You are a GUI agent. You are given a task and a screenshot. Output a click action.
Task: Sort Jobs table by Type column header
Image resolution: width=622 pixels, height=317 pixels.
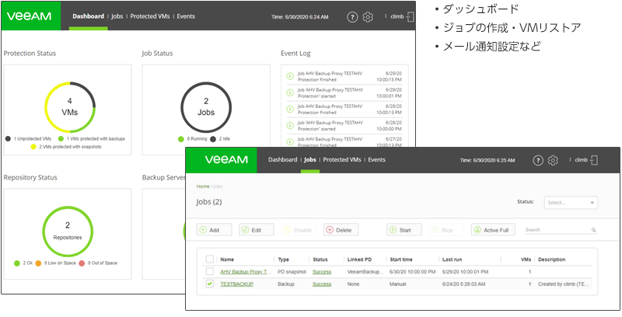pos(283,260)
